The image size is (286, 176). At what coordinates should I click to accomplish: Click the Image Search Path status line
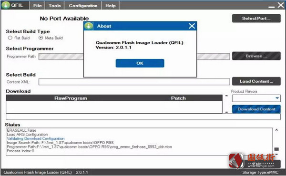point(60,143)
